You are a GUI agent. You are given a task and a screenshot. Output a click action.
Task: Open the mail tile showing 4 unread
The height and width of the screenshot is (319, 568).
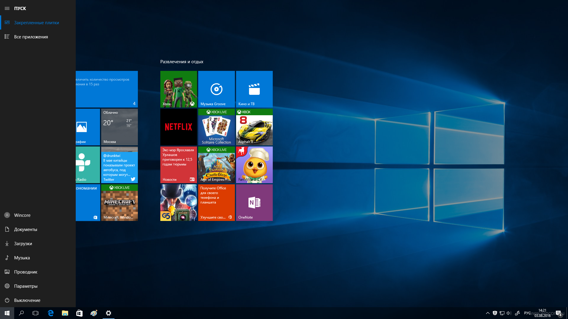tap(107, 89)
